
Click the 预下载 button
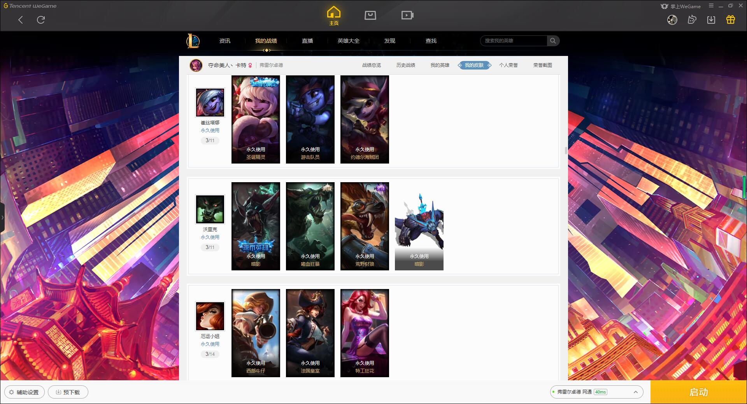tap(68, 392)
